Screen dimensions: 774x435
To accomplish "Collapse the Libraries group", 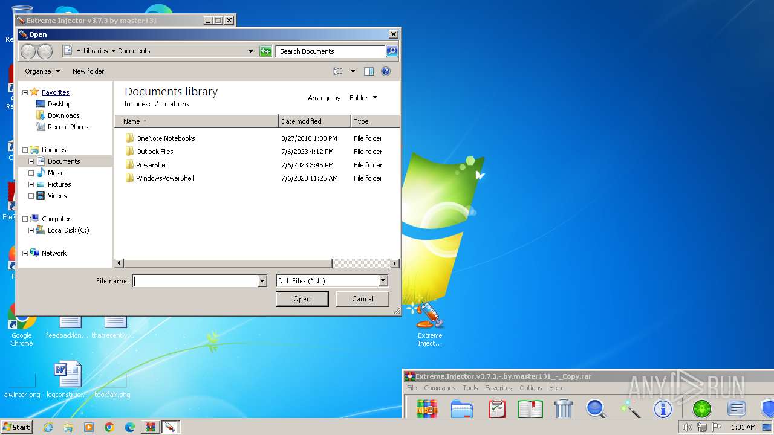I will (25, 150).
